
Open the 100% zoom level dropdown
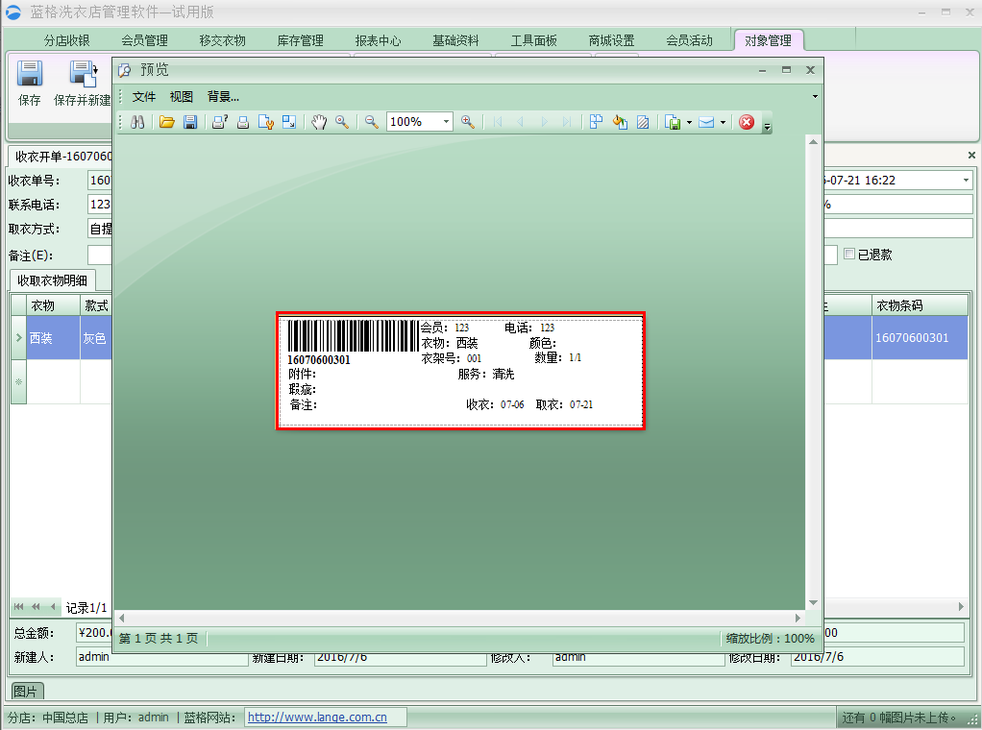(447, 122)
